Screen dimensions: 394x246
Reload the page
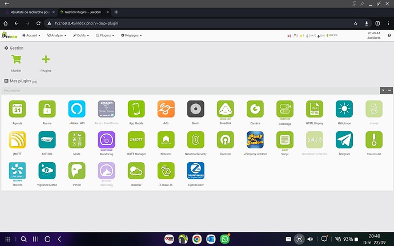pyautogui.click(x=38, y=23)
